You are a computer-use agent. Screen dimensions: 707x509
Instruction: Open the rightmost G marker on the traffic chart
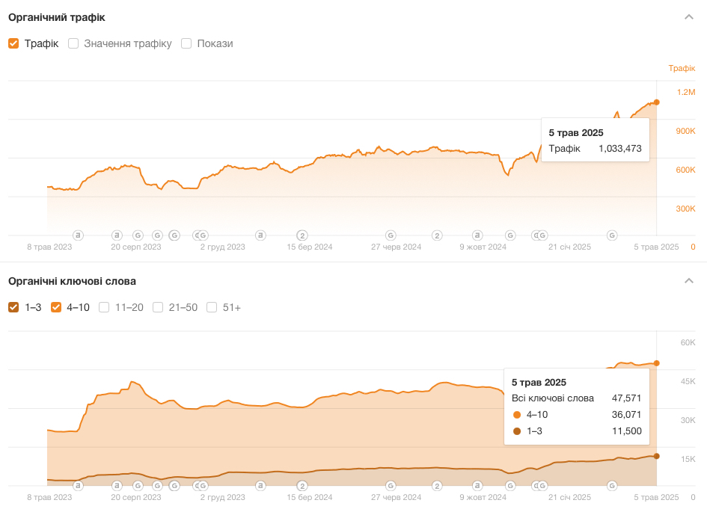(612, 235)
